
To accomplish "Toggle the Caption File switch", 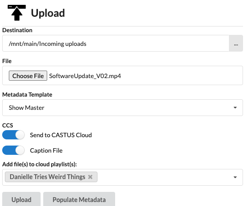I will (x=13, y=150).
